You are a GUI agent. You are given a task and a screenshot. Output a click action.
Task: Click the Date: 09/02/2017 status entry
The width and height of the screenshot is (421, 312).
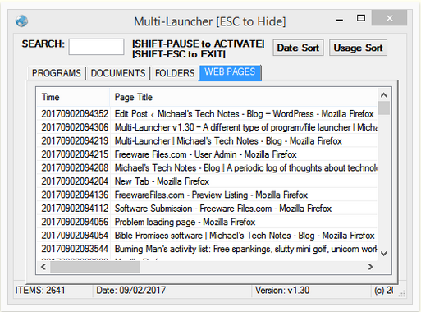coord(131,290)
